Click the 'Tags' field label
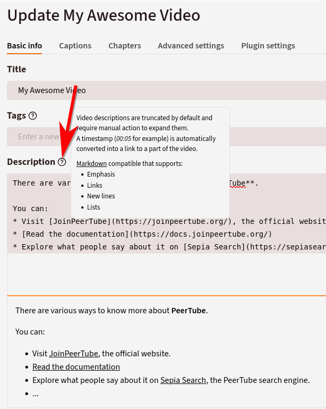 (16, 115)
